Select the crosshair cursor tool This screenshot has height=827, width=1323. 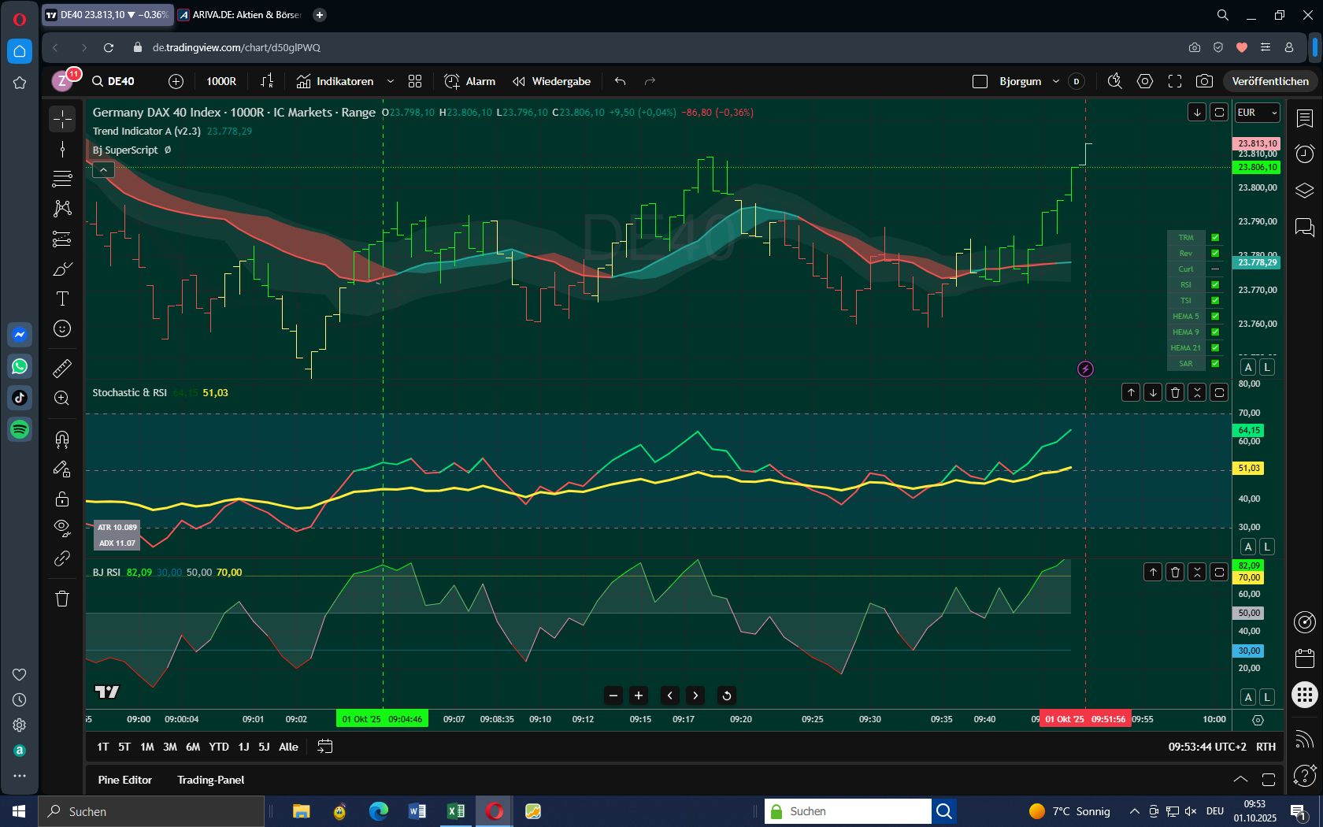[61, 119]
